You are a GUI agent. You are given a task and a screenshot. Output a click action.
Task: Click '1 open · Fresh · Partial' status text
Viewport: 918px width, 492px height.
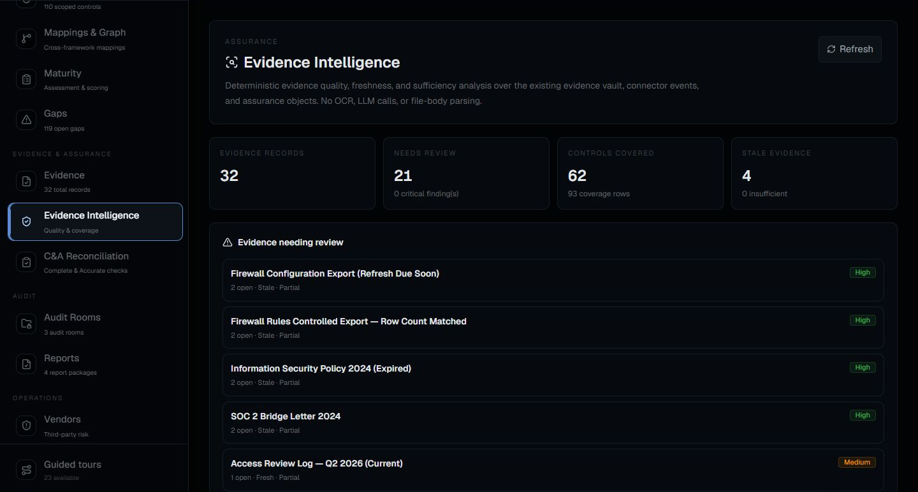pos(265,477)
